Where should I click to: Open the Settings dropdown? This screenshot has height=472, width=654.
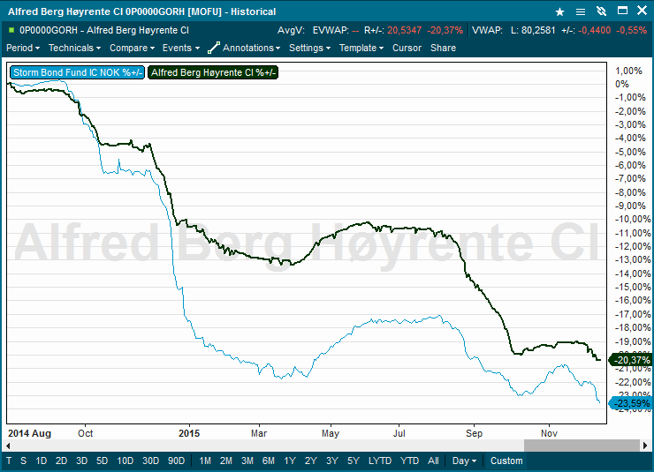pyautogui.click(x=310, y=48)
